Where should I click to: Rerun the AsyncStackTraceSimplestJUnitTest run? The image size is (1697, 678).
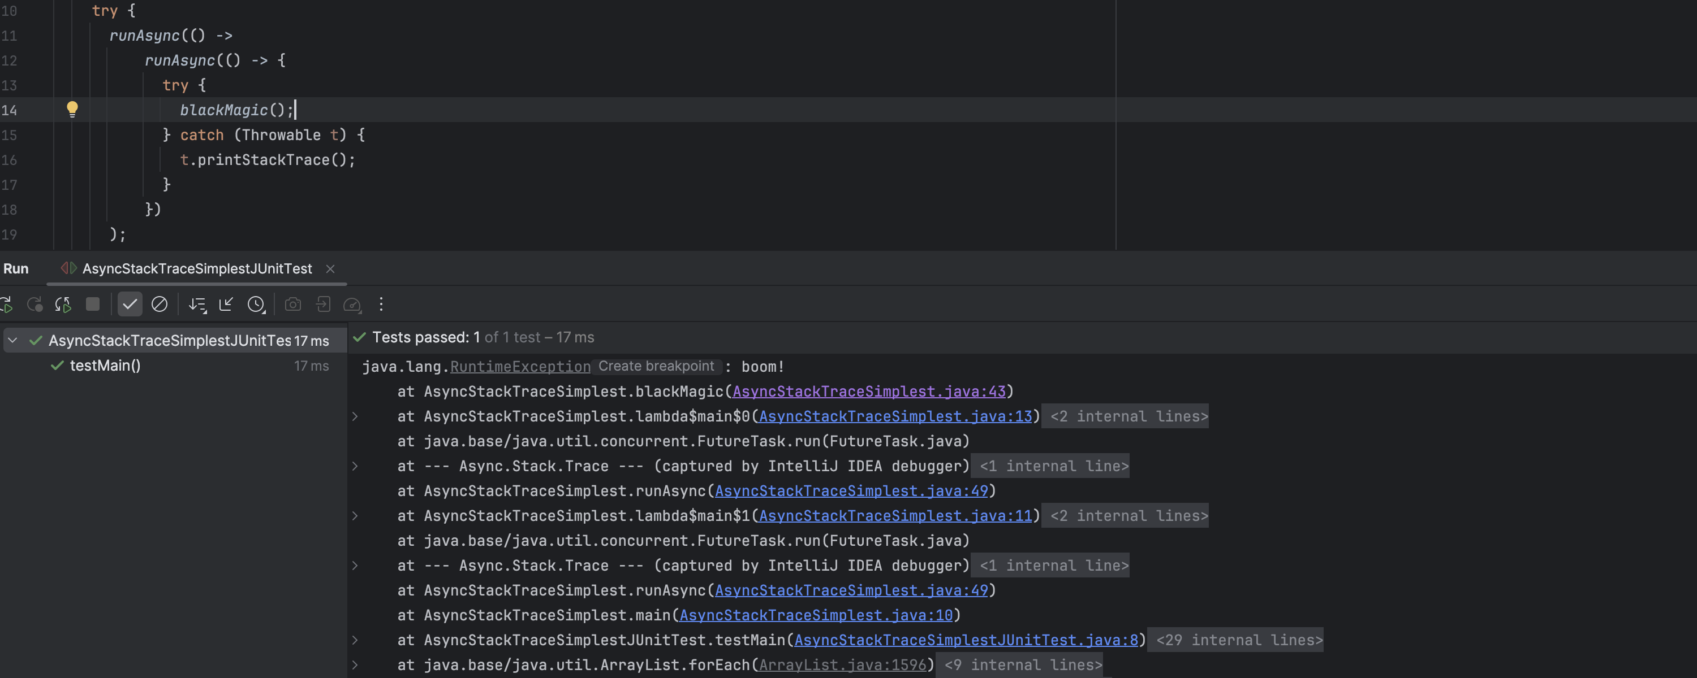[7, 304]
